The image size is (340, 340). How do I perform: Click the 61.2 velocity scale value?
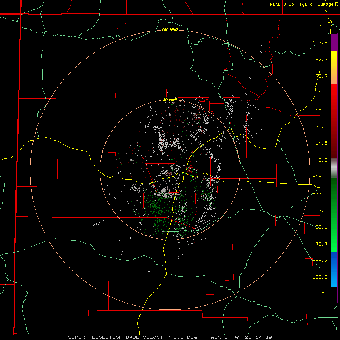(321, 93)
